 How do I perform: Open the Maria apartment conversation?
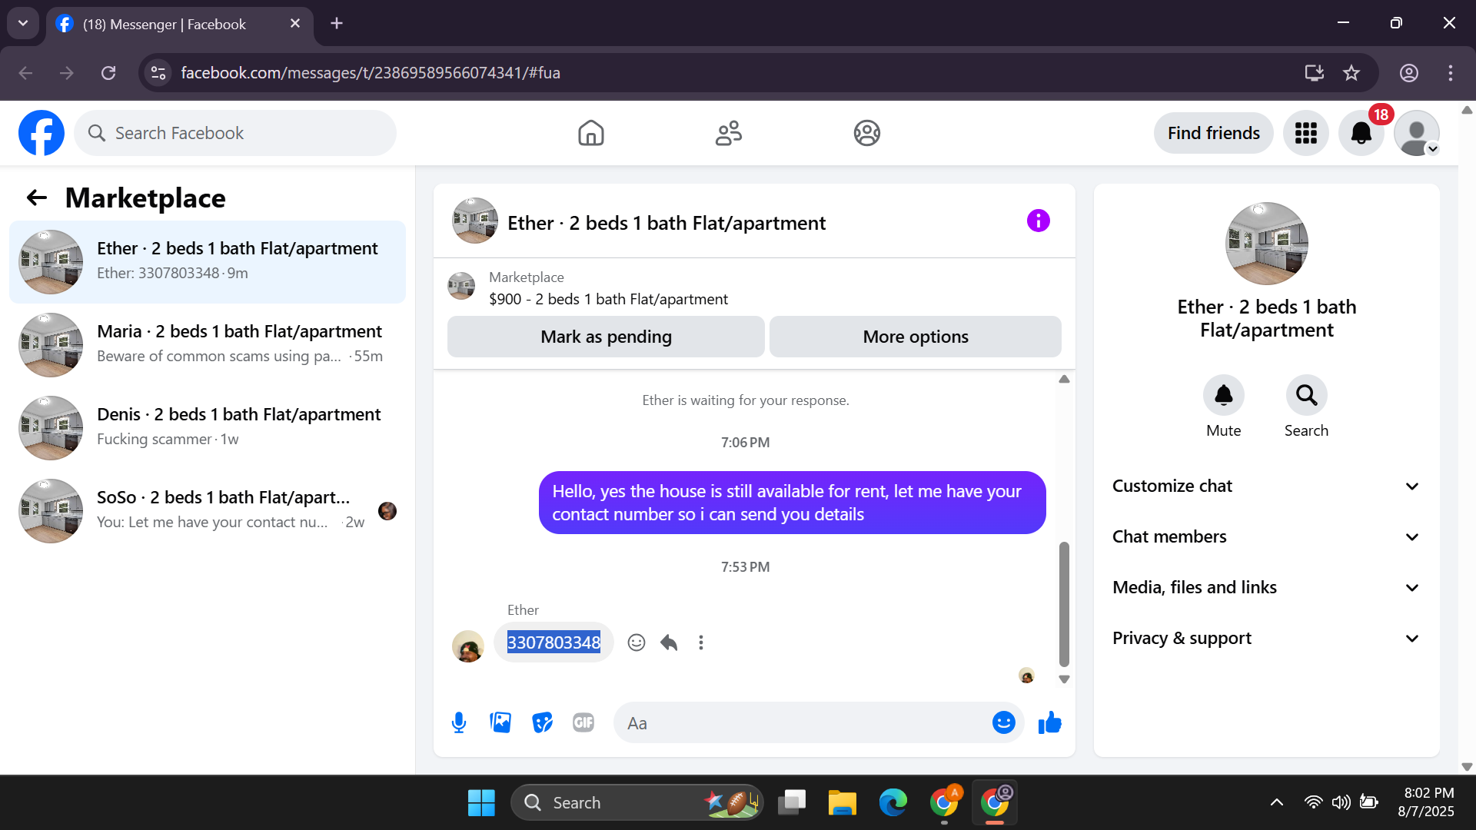click(x=208, y=345)
